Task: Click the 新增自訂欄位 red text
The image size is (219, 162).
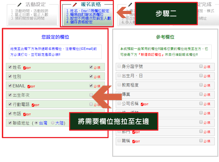Action: (151, 55)
